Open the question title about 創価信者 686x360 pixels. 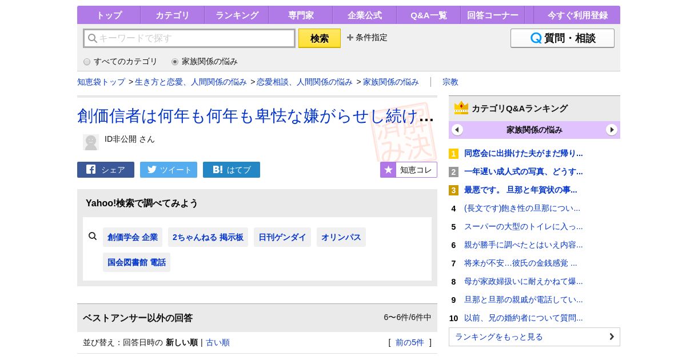[x=256, y=116]
